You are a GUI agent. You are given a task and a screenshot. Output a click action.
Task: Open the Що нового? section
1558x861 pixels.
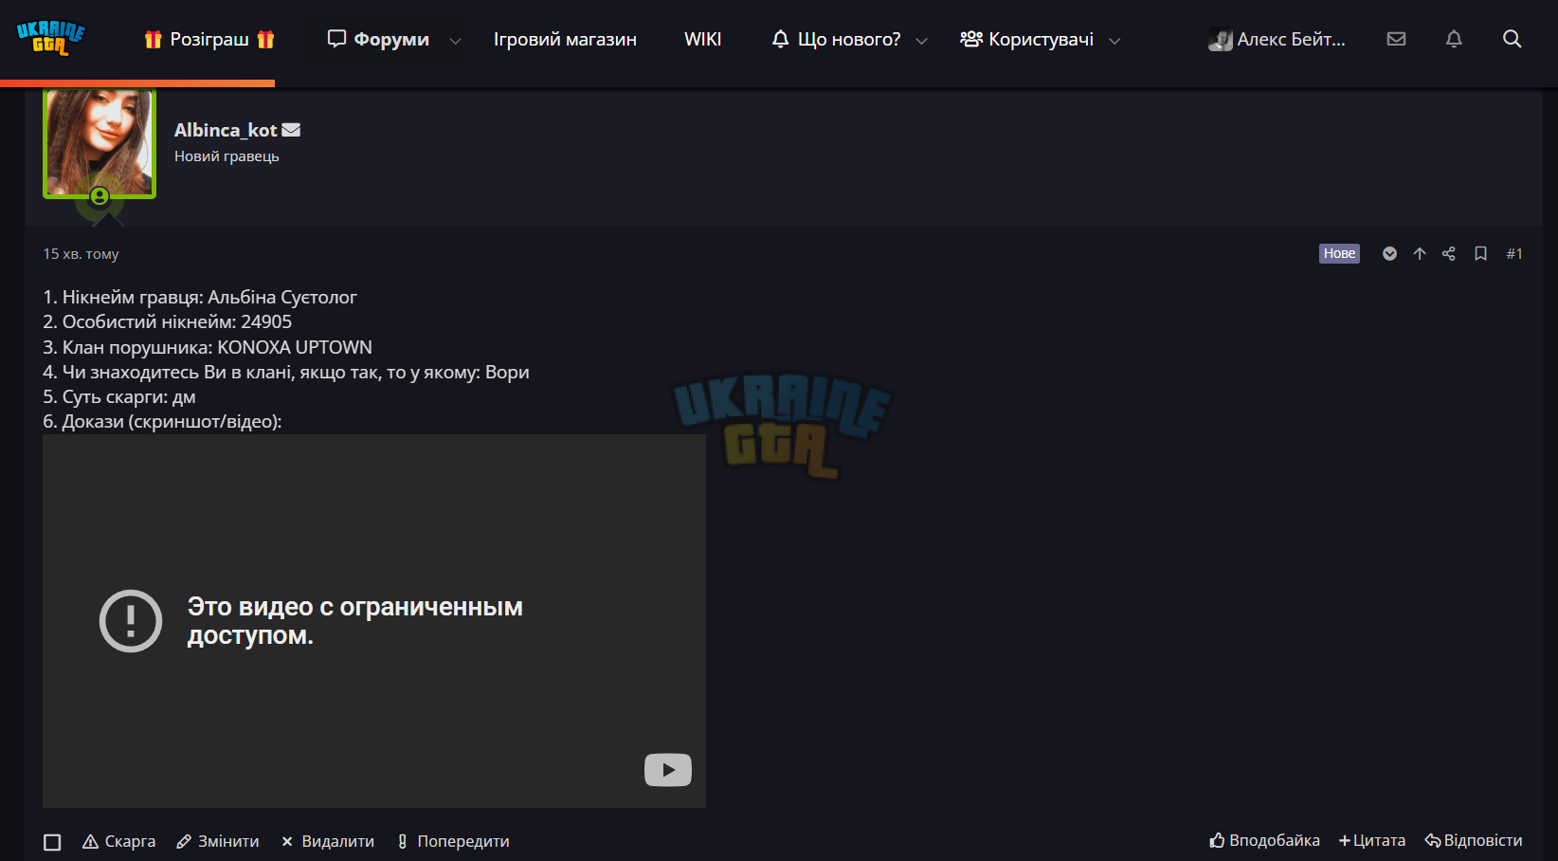tap(836, 40)
